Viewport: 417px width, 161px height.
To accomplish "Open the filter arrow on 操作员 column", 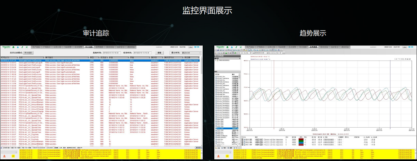I will click(x=163, y=58).
